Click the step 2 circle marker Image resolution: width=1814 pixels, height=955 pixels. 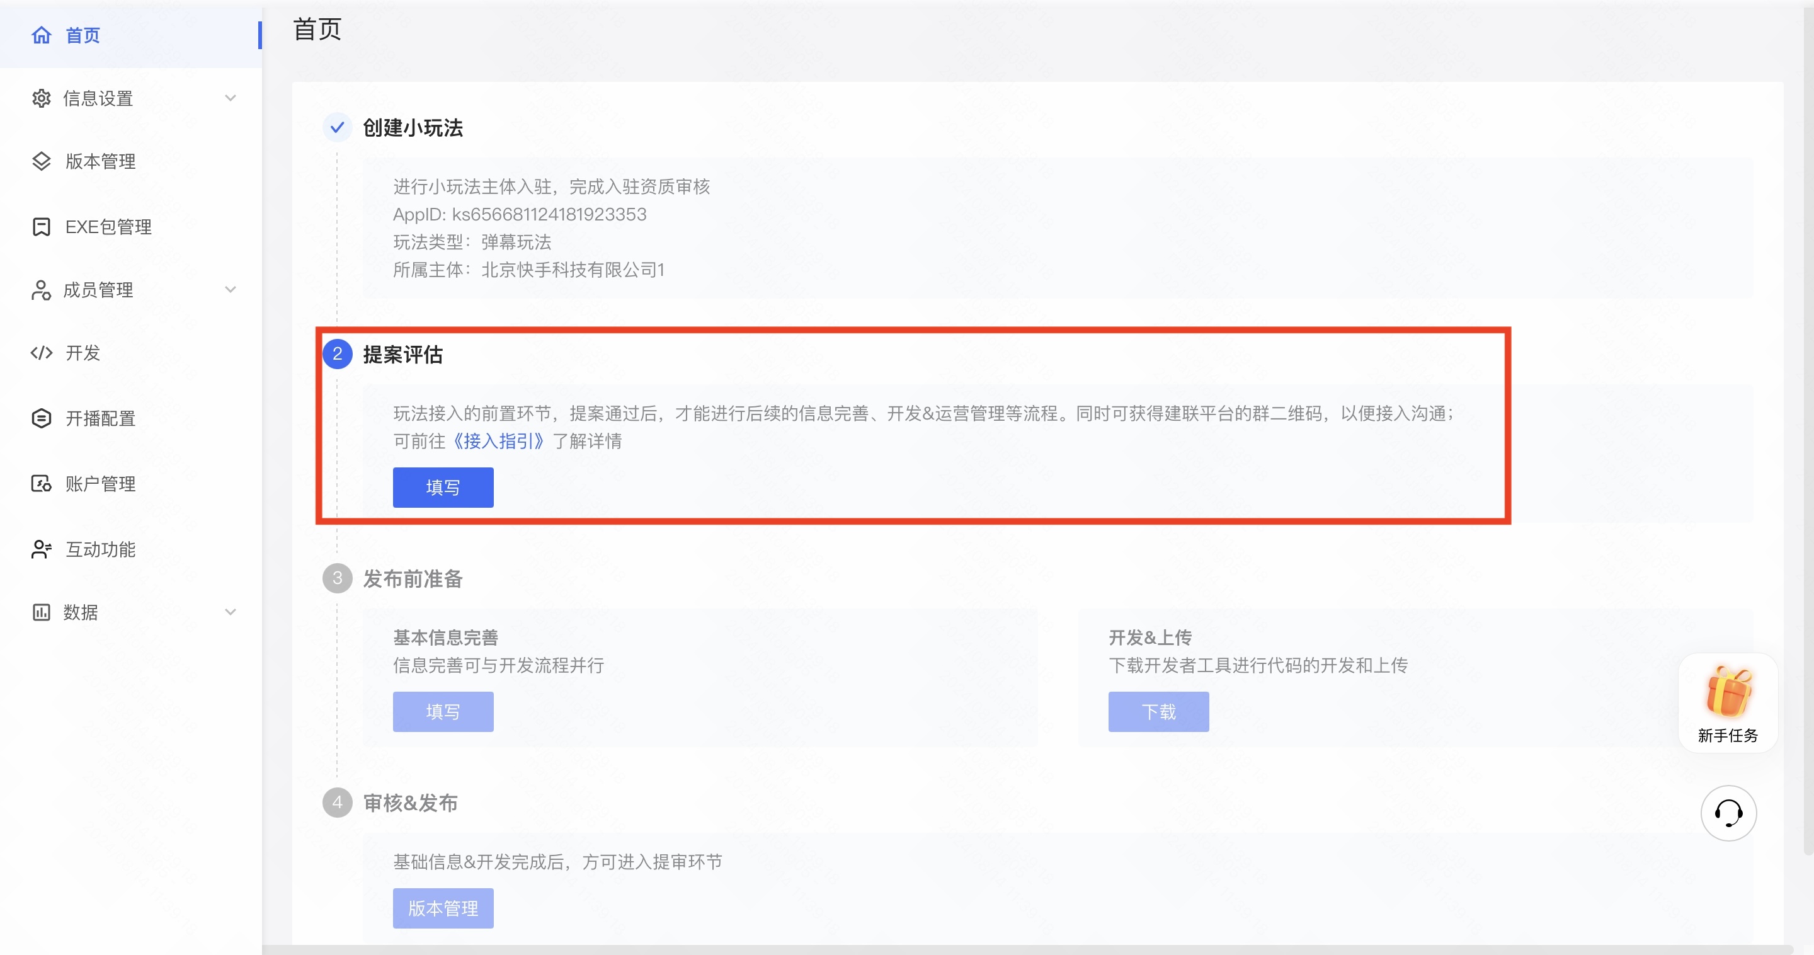338,353
